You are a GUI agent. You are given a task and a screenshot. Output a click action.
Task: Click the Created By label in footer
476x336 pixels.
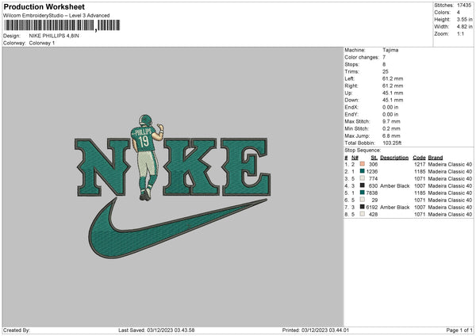17,330
